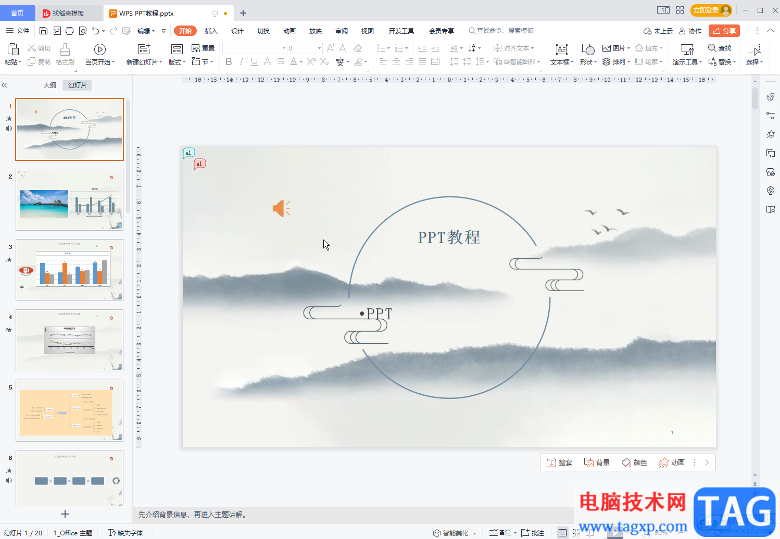This screenshot has width=780, height=539.
Task: Open the 编辑 mode dropdown
Action: 146,31
